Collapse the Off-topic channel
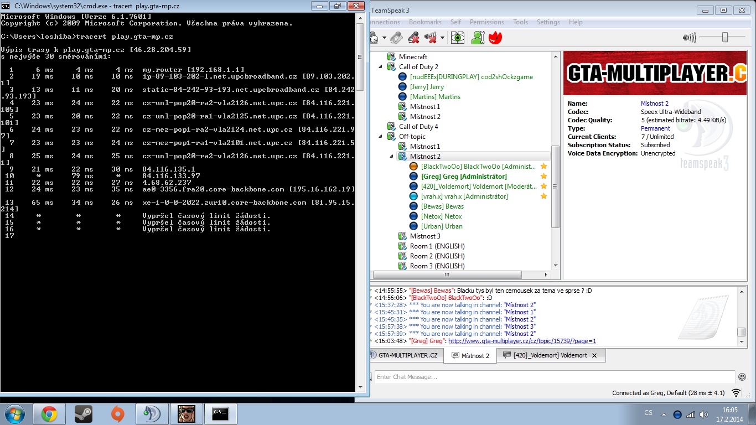The image size is (756, 425). [x=380, y=137]
